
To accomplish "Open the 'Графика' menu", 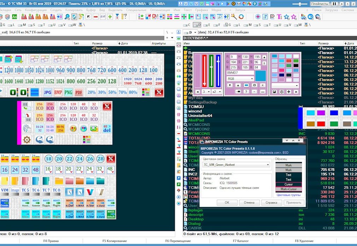I will (201, 10).
